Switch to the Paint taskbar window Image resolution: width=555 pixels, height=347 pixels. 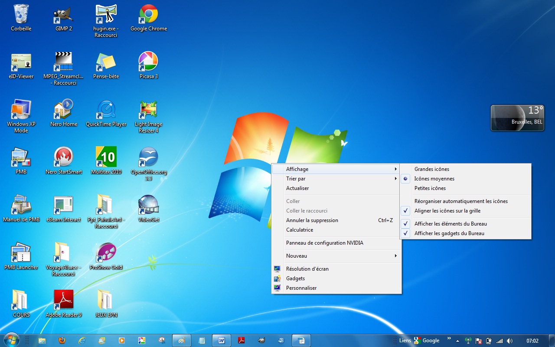point(182,340)
